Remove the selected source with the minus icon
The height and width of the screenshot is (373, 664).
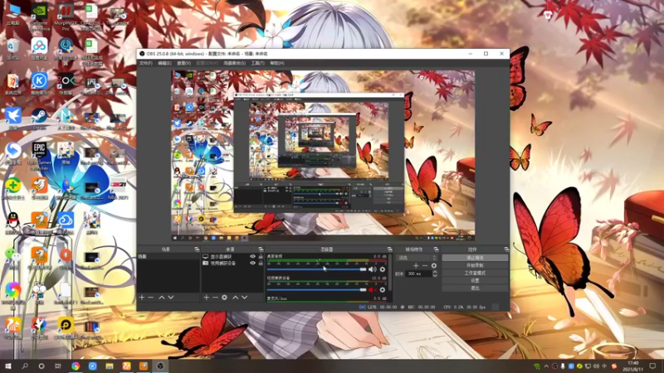tap(215, 298)
